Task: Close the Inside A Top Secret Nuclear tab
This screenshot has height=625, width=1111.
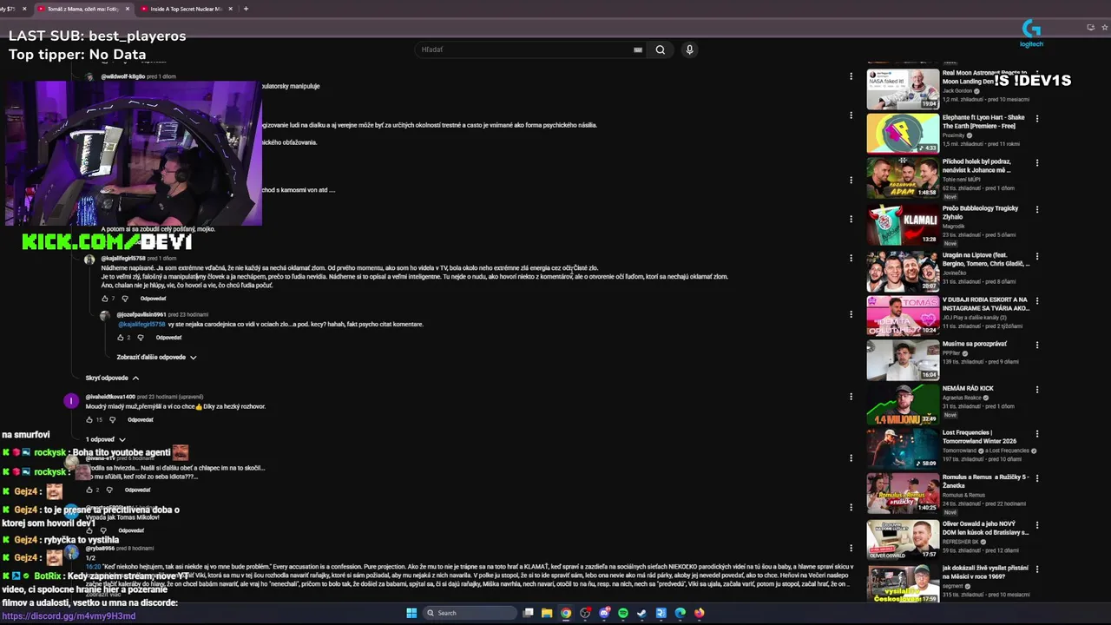Action: pos(231,9)
